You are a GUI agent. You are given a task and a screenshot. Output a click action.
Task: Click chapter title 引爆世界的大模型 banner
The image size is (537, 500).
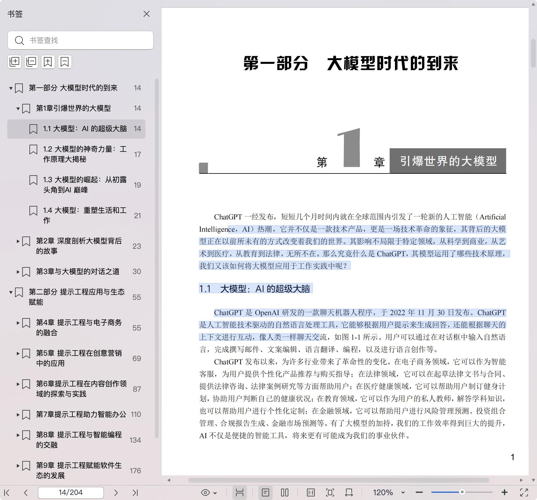click(448, 161)
